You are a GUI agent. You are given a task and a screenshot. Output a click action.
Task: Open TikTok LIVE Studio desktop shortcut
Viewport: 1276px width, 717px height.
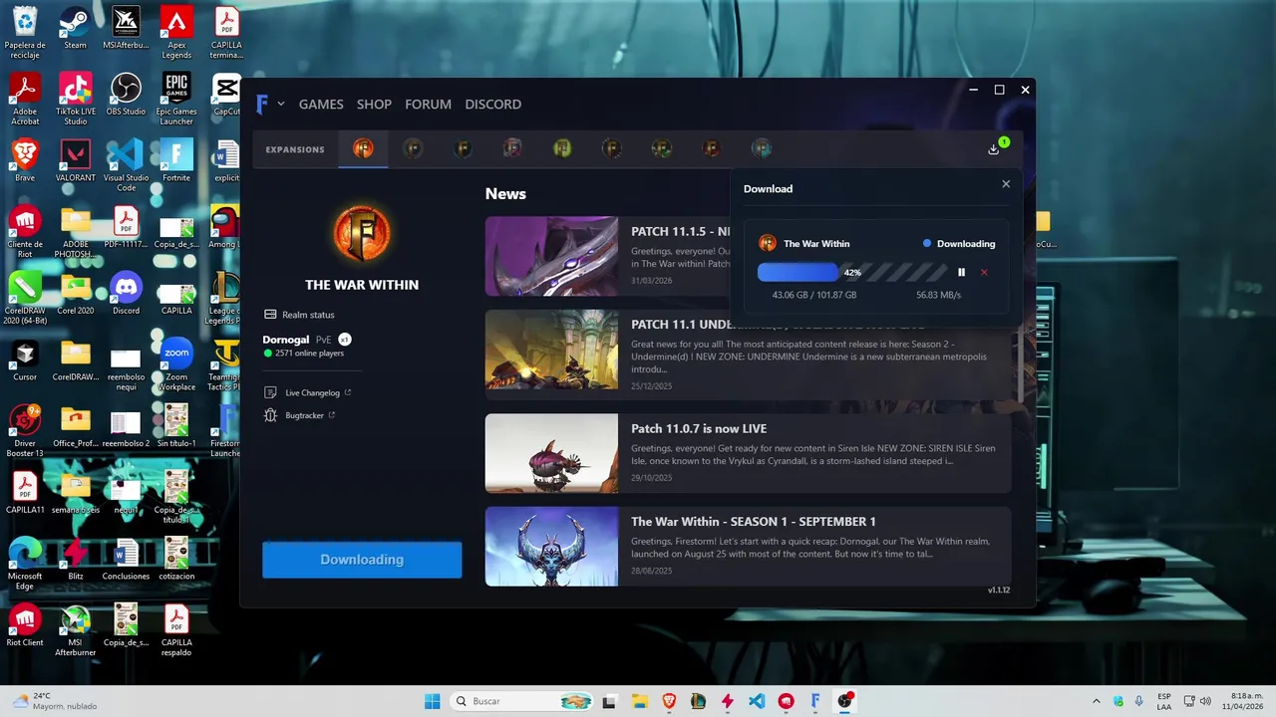(x=75, y=99)
